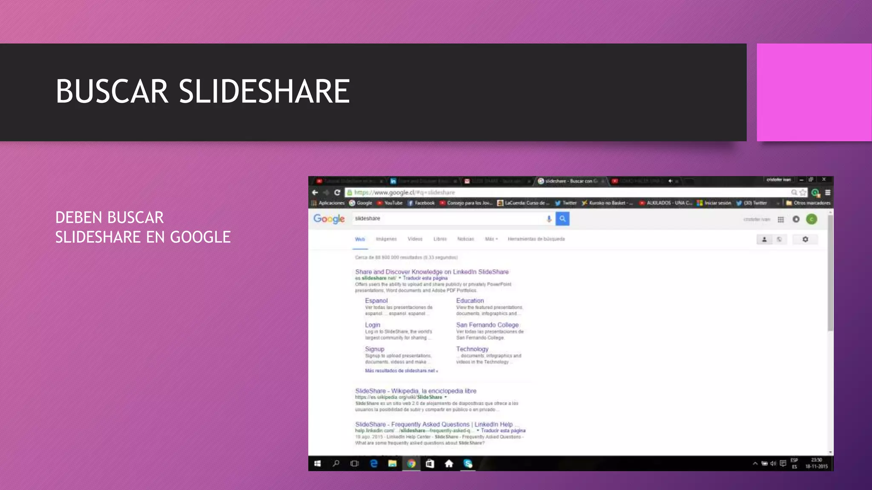872x490 pixels.
Task: Open the Espanol sitelink
Action: [376, 301]
